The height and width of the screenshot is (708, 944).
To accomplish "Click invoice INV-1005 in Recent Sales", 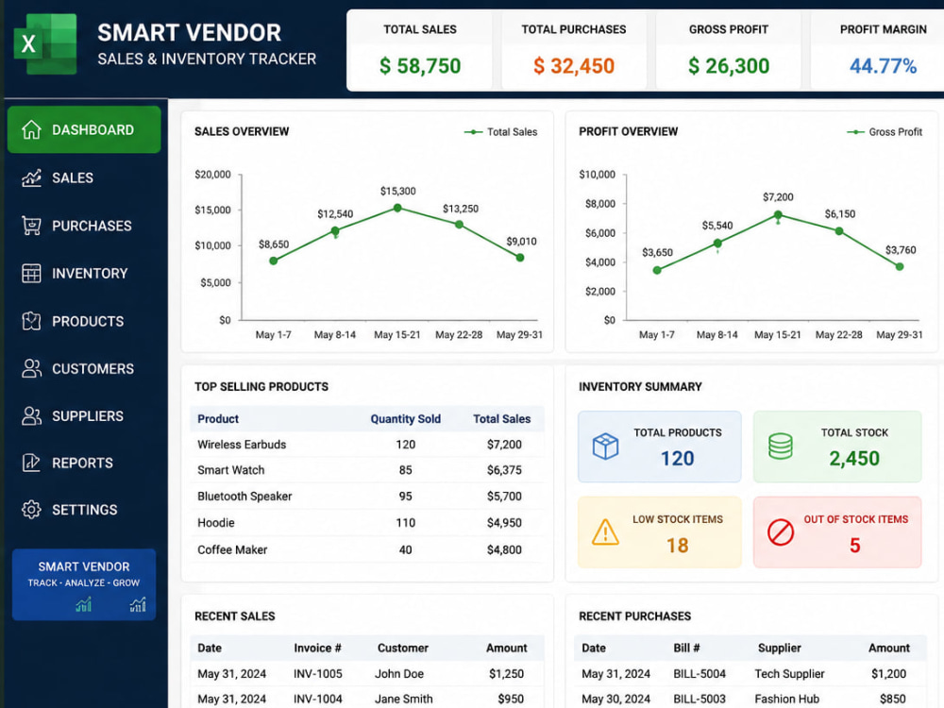I will tap(318, 674).
